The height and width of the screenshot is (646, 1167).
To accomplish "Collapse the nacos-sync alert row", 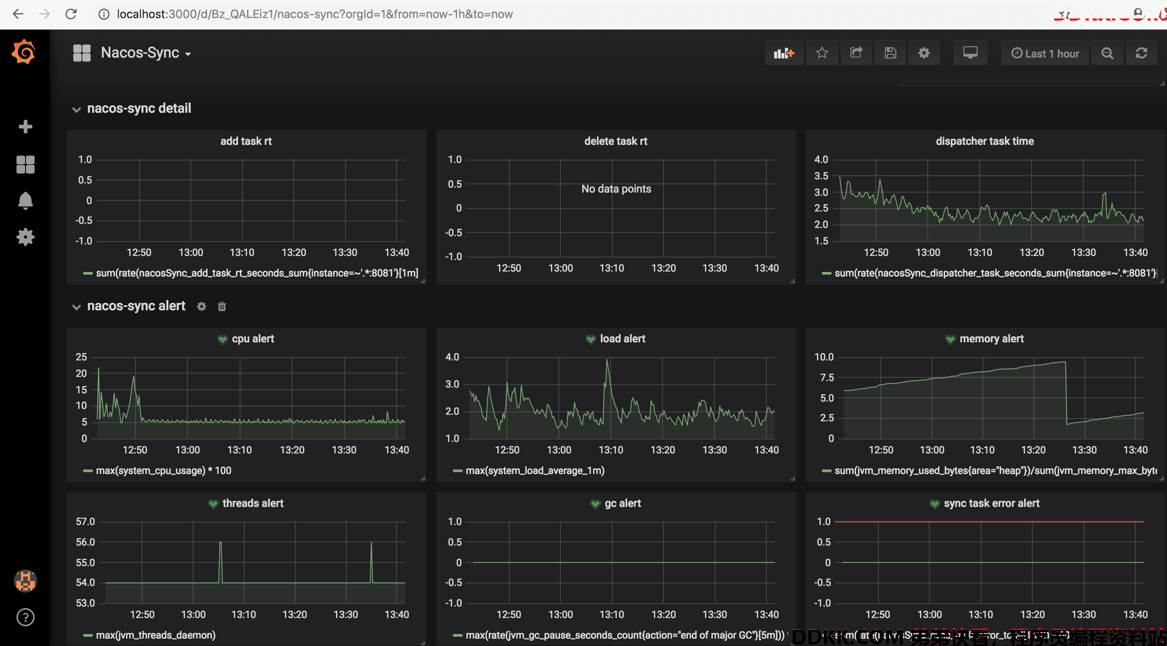I will 129,307.
